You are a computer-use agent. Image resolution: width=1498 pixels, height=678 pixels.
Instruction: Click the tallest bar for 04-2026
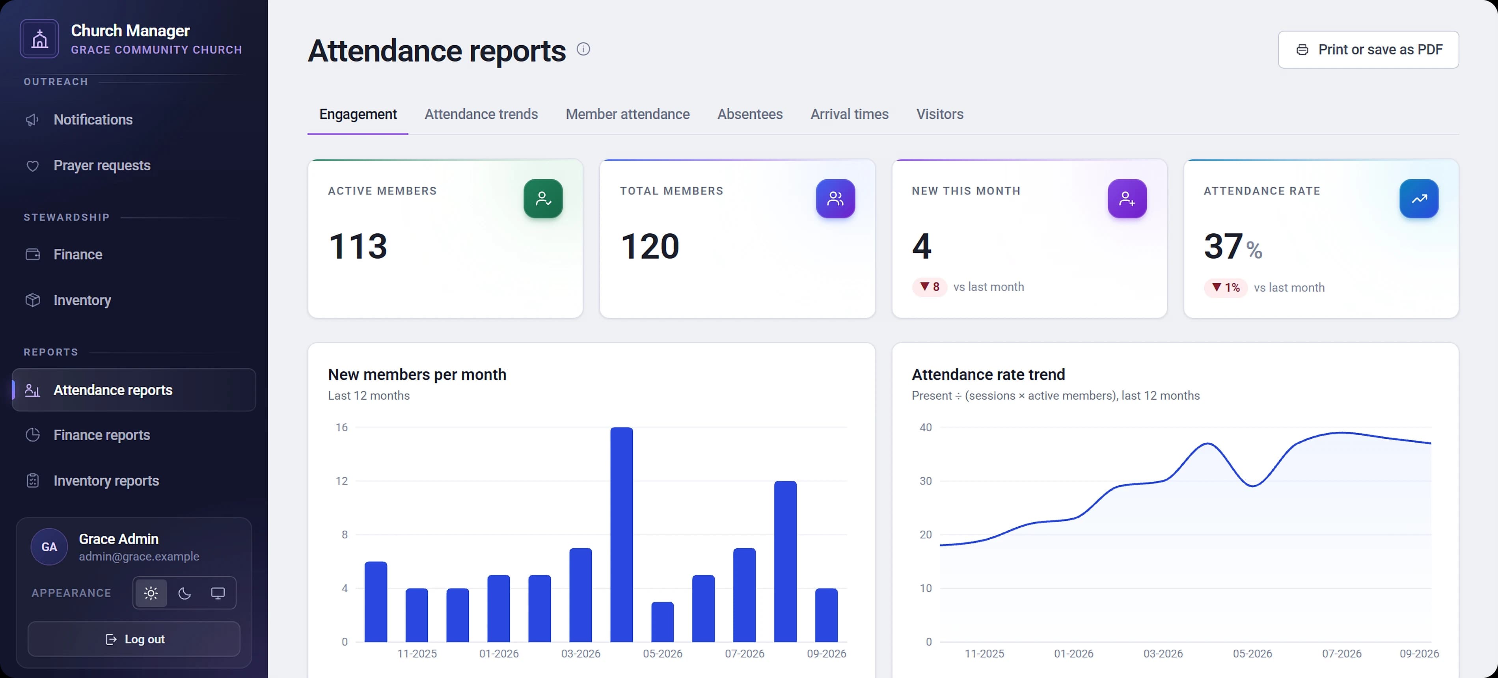[622, 535]
